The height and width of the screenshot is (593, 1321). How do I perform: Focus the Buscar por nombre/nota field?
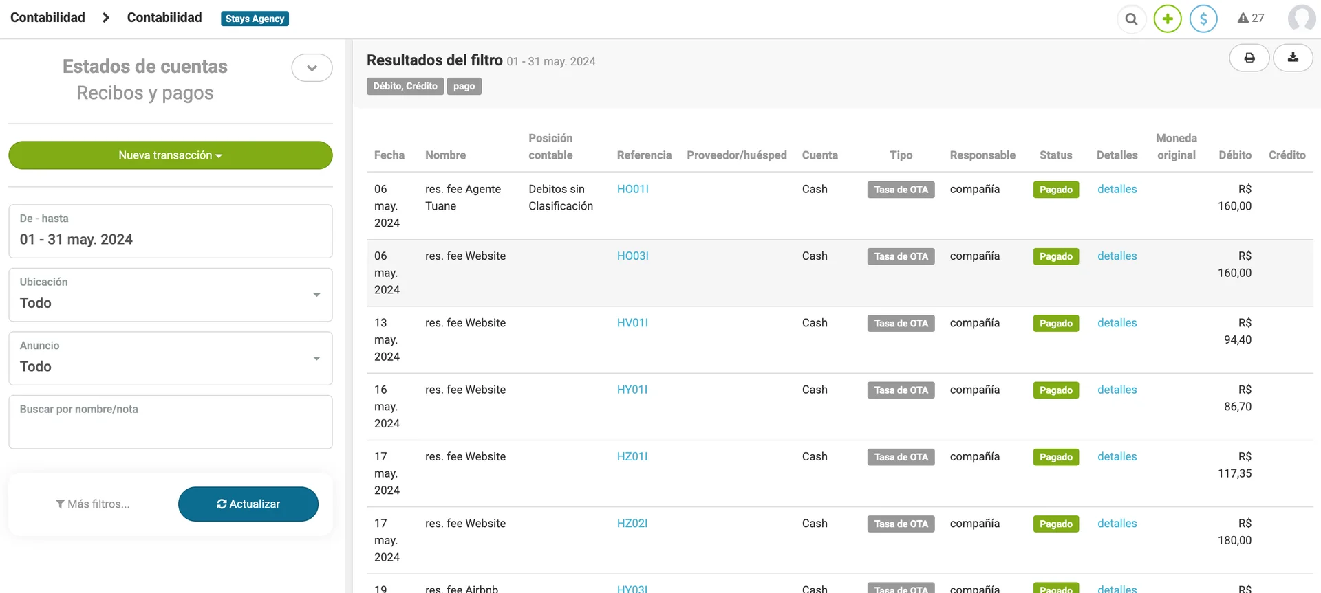click(170, 422)
